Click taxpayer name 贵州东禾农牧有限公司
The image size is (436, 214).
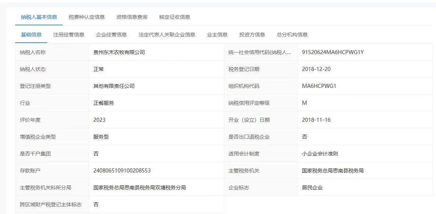click(x=119, y=52)
